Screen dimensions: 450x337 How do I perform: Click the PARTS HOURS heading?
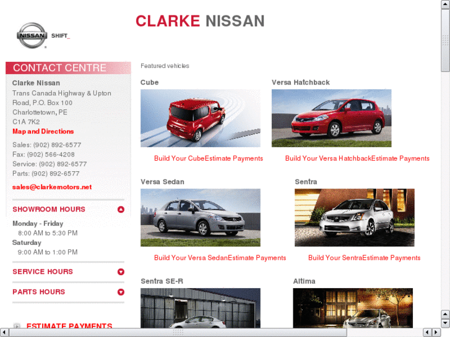(39, 292)
